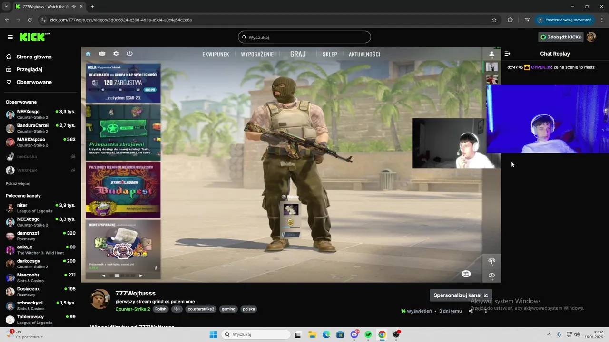Screen dimensions: 609x342
Task: Open Windows Start menu
Action: click(213, 334)
